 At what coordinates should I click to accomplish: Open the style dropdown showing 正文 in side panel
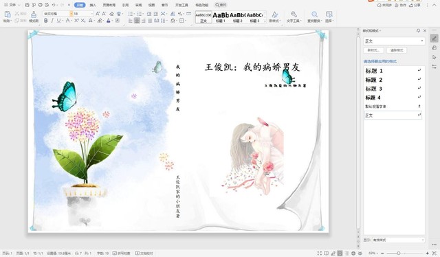pos(394,41)
